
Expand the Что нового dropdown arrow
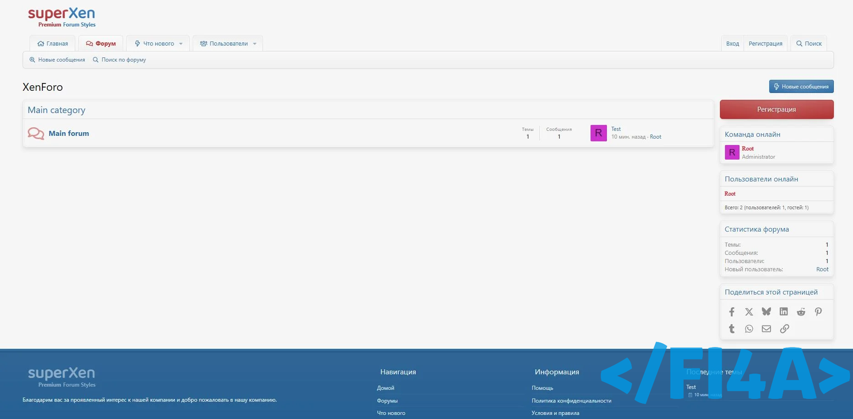181,44
